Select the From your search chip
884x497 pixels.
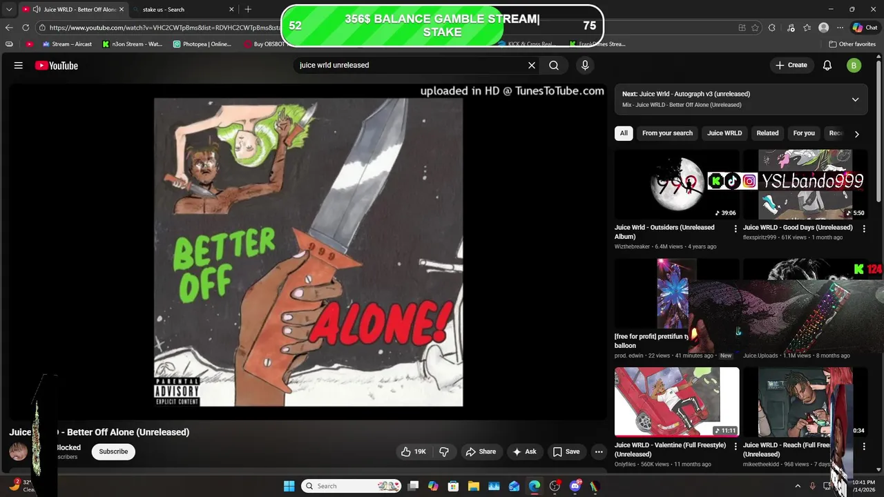pyautogui.click(x=667, y=133)
